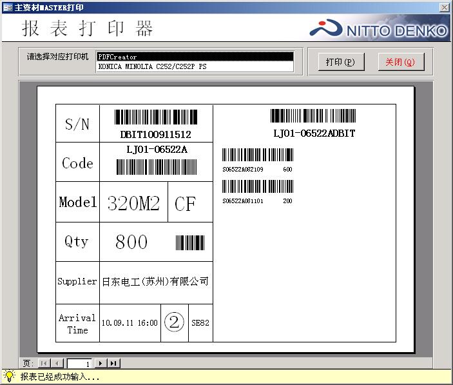Go to the next report page

point(101,363)
